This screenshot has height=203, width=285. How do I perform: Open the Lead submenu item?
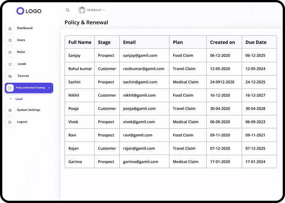pyautogui.click(x=19, y=99)
